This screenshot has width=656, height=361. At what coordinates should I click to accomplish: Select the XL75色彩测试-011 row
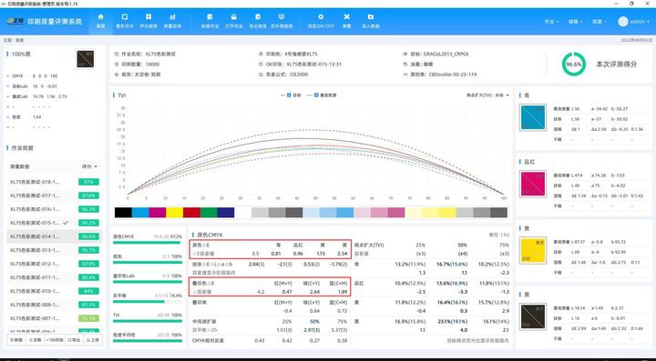[x=55, y=277]
